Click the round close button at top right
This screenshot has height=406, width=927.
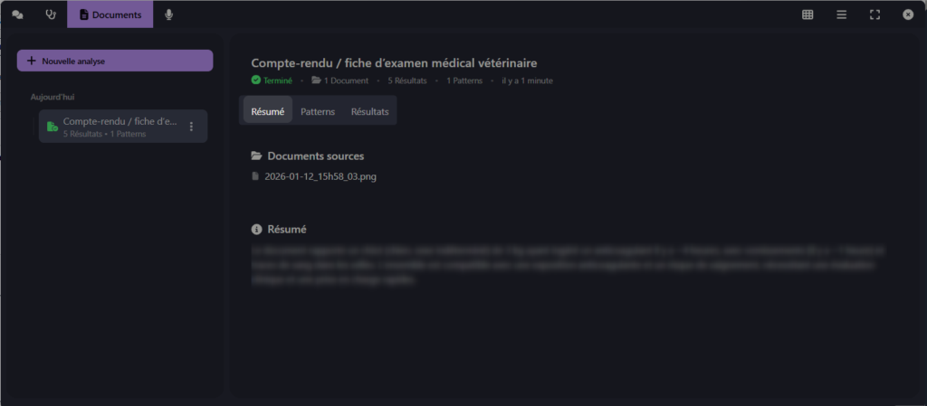[908, 14]
